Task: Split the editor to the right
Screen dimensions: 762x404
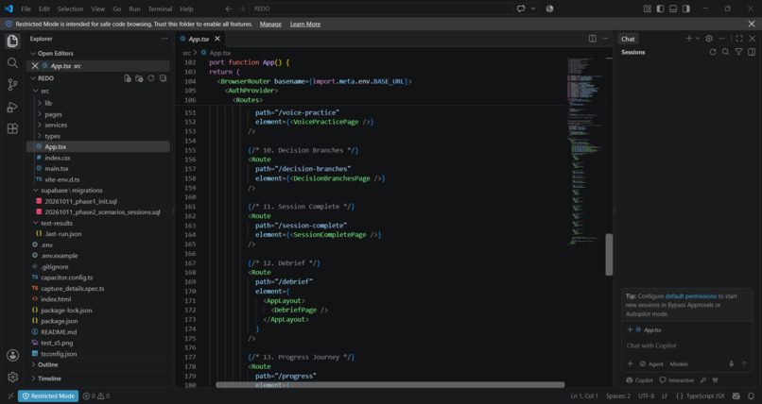Action: pyautogui.click(x=593, y=39)
